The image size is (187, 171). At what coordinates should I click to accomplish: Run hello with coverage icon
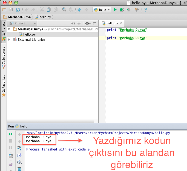tap(129, 10)
